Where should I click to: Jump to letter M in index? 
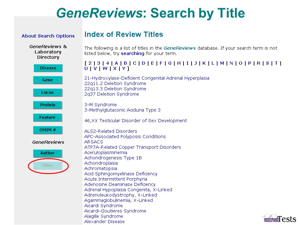click(222, 63)
